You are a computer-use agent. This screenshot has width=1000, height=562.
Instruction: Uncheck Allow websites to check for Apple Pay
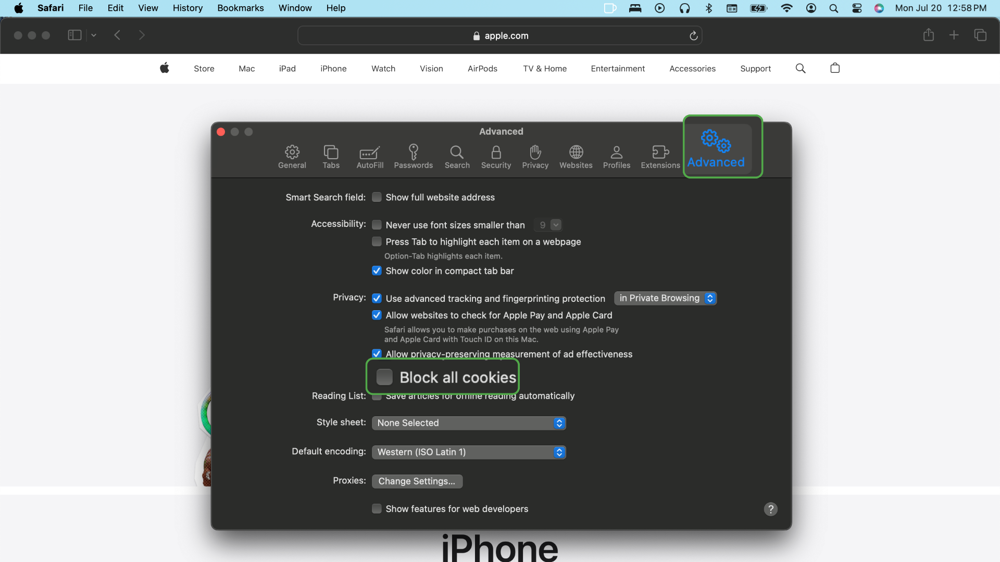tap(377, 315)
